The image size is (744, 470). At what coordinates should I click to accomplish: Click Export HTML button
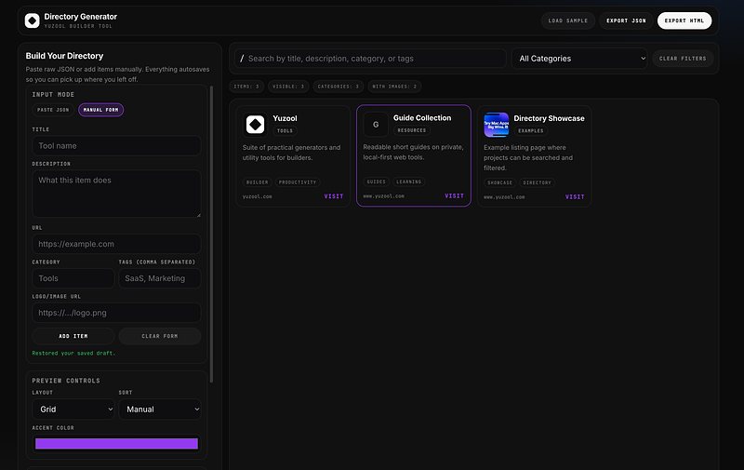tap(684, 20)
